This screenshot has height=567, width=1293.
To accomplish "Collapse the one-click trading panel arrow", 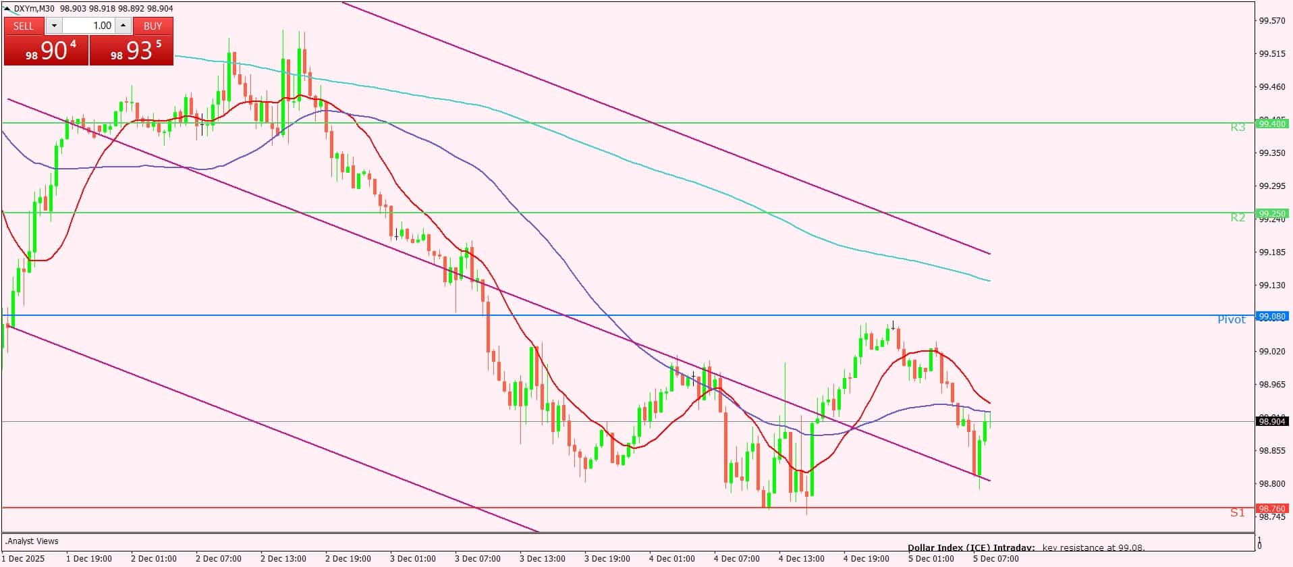I will [x=7, y=9].
